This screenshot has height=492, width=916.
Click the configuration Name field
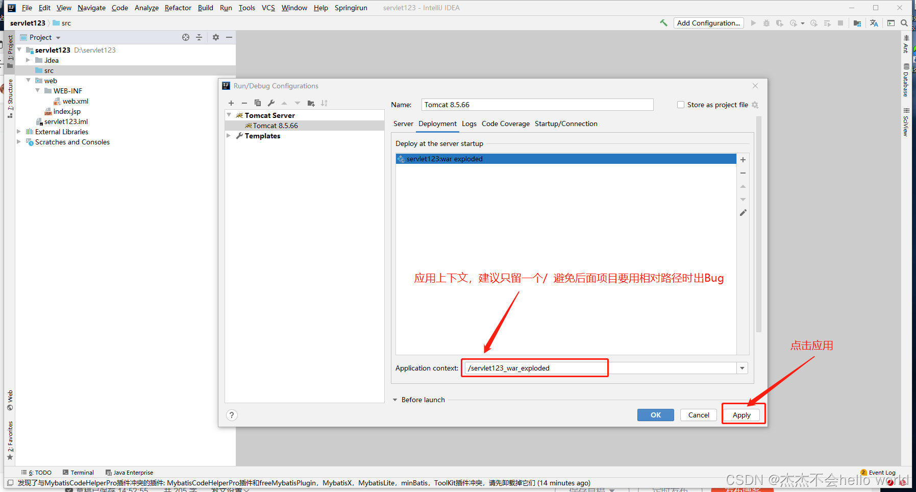pyautogui.click(x=537, y=105)
